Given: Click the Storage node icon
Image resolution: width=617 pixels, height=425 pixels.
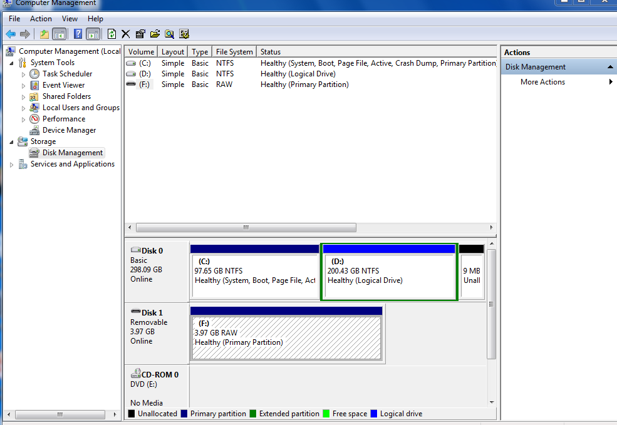Looking at the screenshot, I should click(23, 141).
